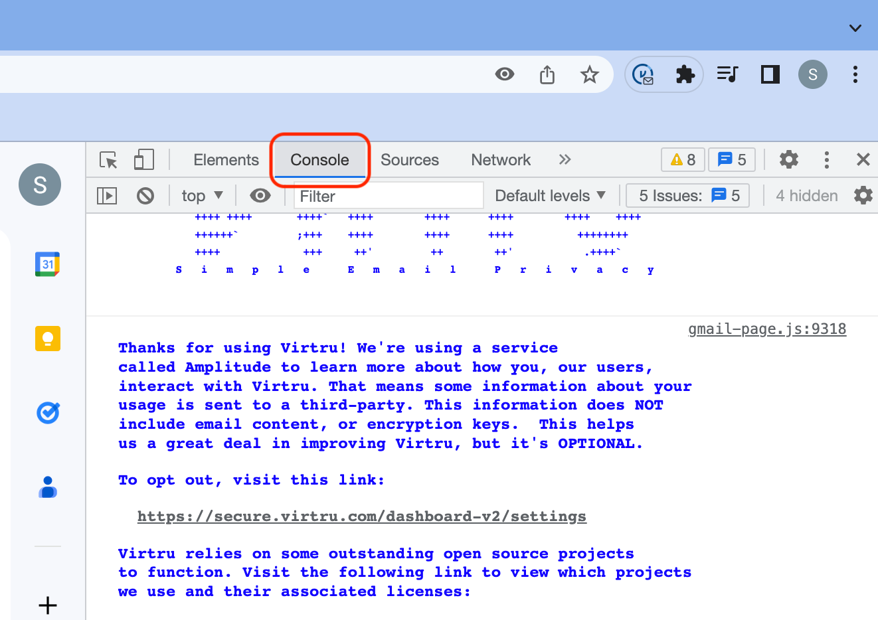Show the console sidebar
Image resolution: width=878 pixels, height=620 pixels.
107,196
